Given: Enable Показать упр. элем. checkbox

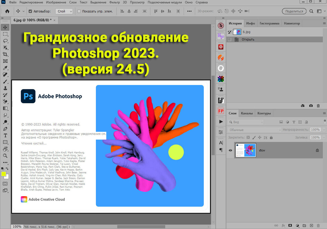Looking at the screenshot, I should pyautogui.click(x=79, y=11).
